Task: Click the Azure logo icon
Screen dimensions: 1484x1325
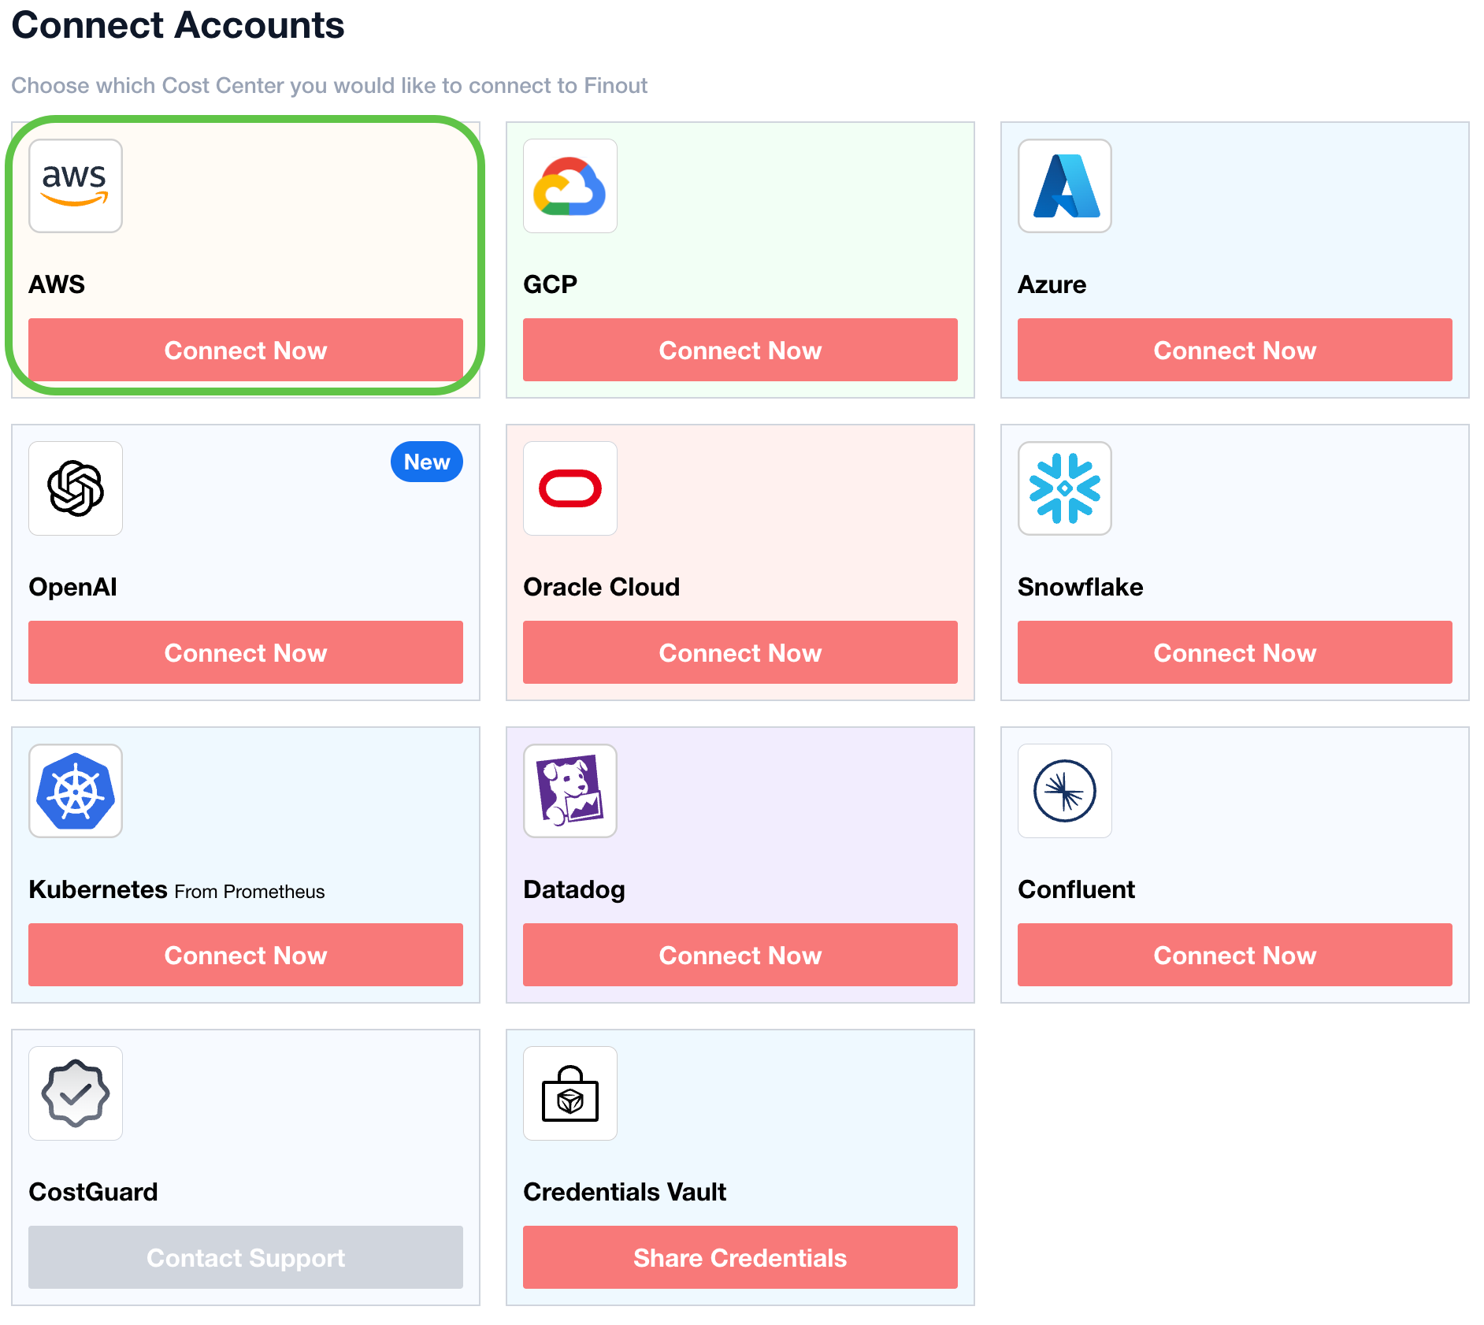Action: (x=1064, y=186)
